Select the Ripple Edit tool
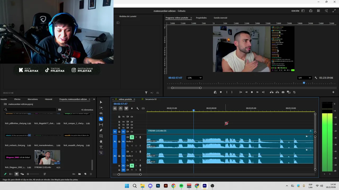The width and height of the screenshot is (339, 190). click(x=101, y=113)
